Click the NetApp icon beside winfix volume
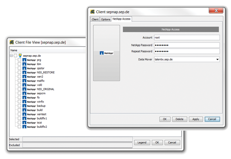The image size is (231, 159). (24, 102)
